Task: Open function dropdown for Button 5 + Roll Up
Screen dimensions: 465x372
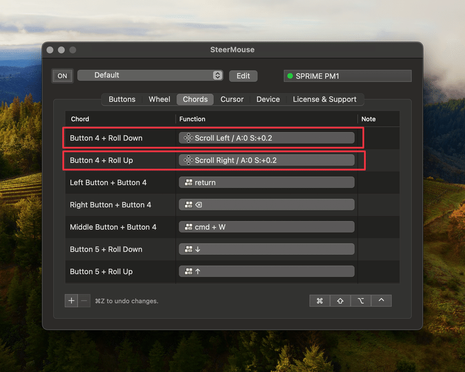Action: point(267,271)
